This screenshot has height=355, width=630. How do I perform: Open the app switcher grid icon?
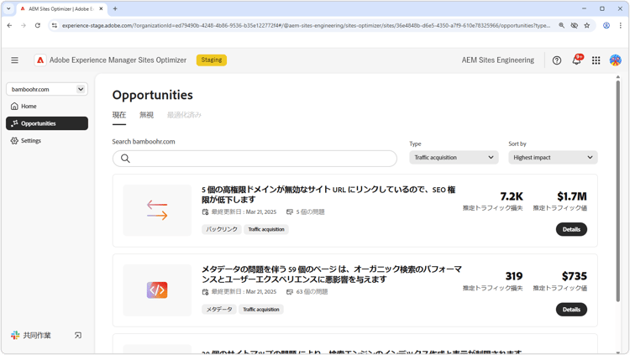tap(596, 60)
